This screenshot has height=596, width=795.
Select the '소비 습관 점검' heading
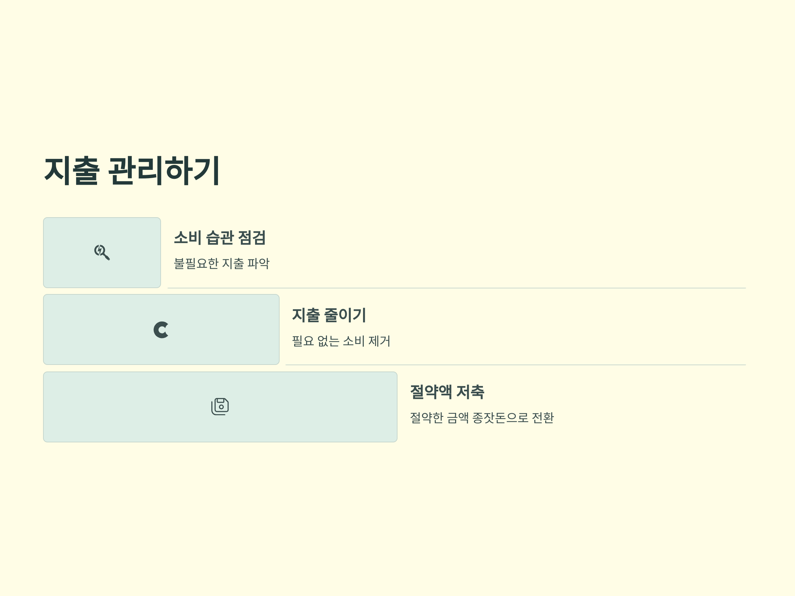click(220, 237)
